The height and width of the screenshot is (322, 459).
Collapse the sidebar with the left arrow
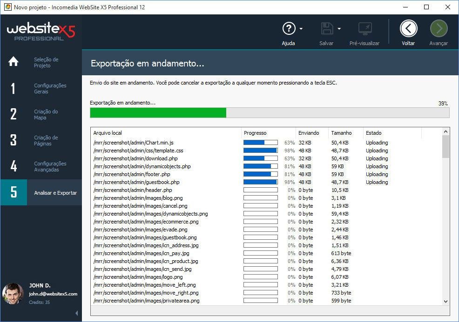77,313
